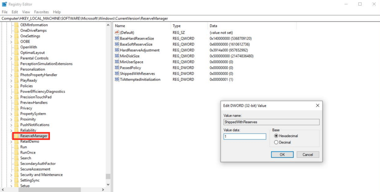
Task: Click the icon beside TiAttemptedInitialization
Action: [x=117, y=79]
